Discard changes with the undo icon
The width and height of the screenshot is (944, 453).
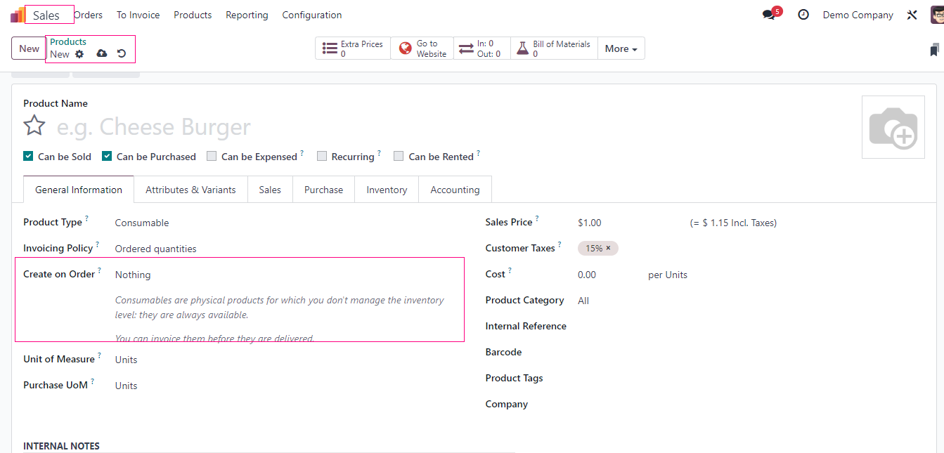click(x=122, y=54)
